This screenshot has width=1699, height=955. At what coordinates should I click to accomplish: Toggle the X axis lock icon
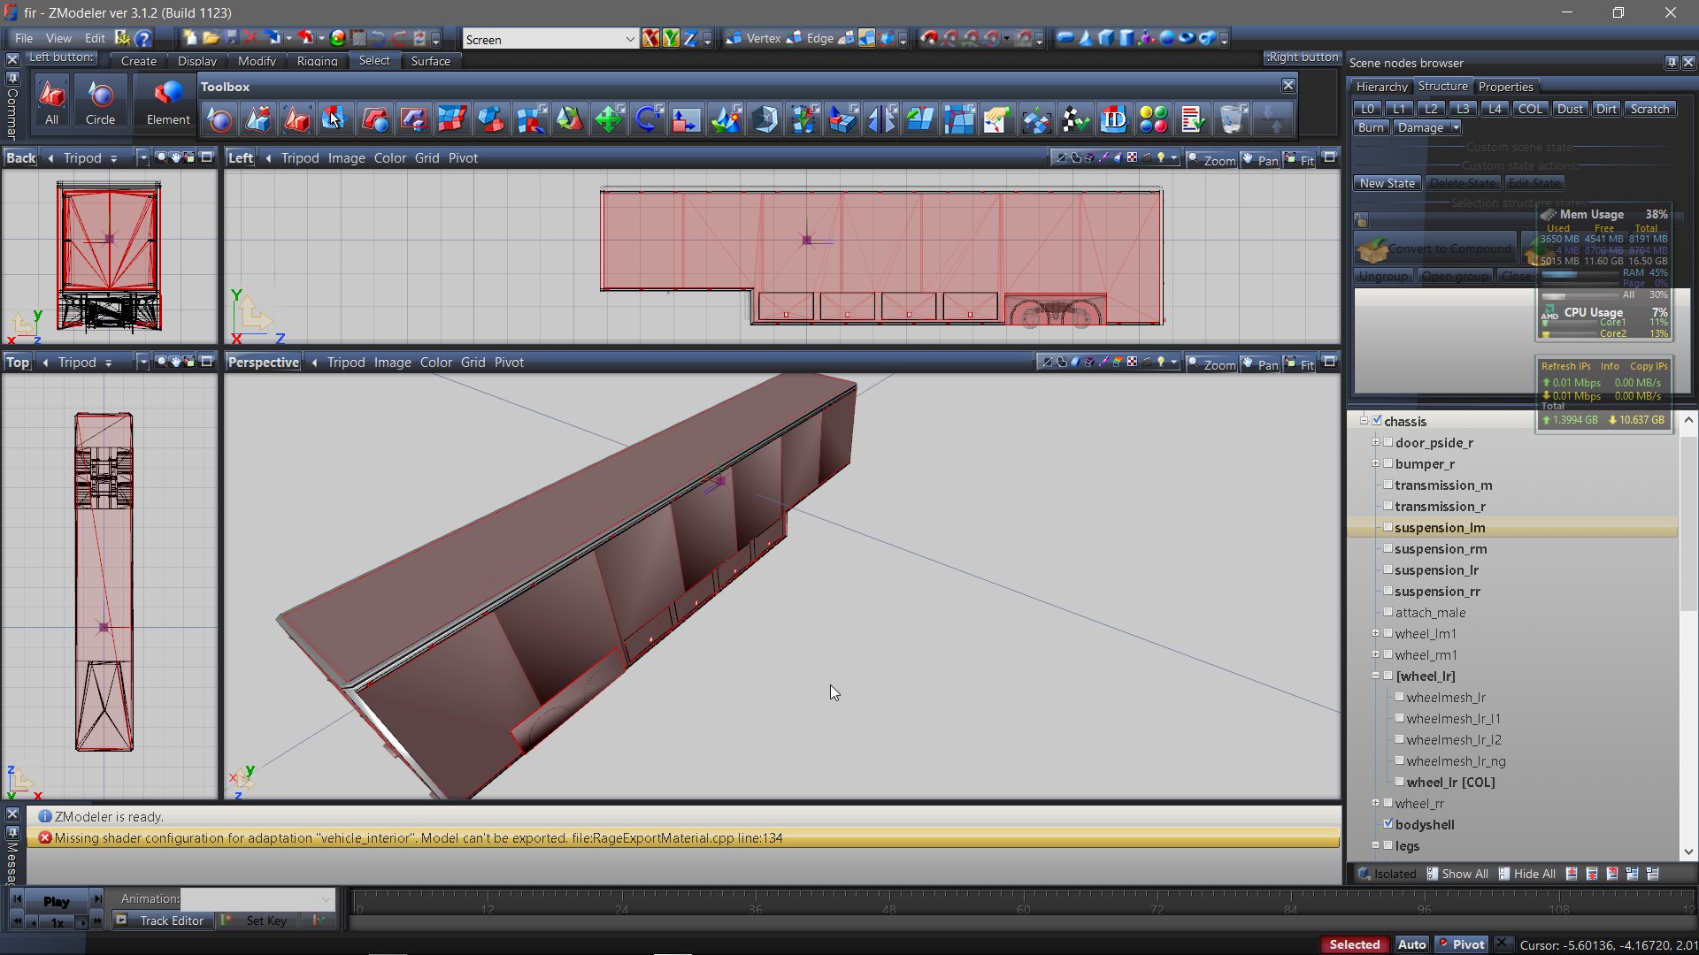[x=650, y=38]
